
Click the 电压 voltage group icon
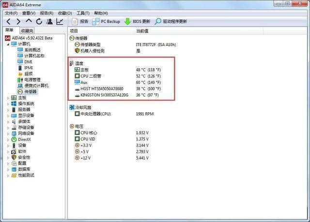click(72, 126)
